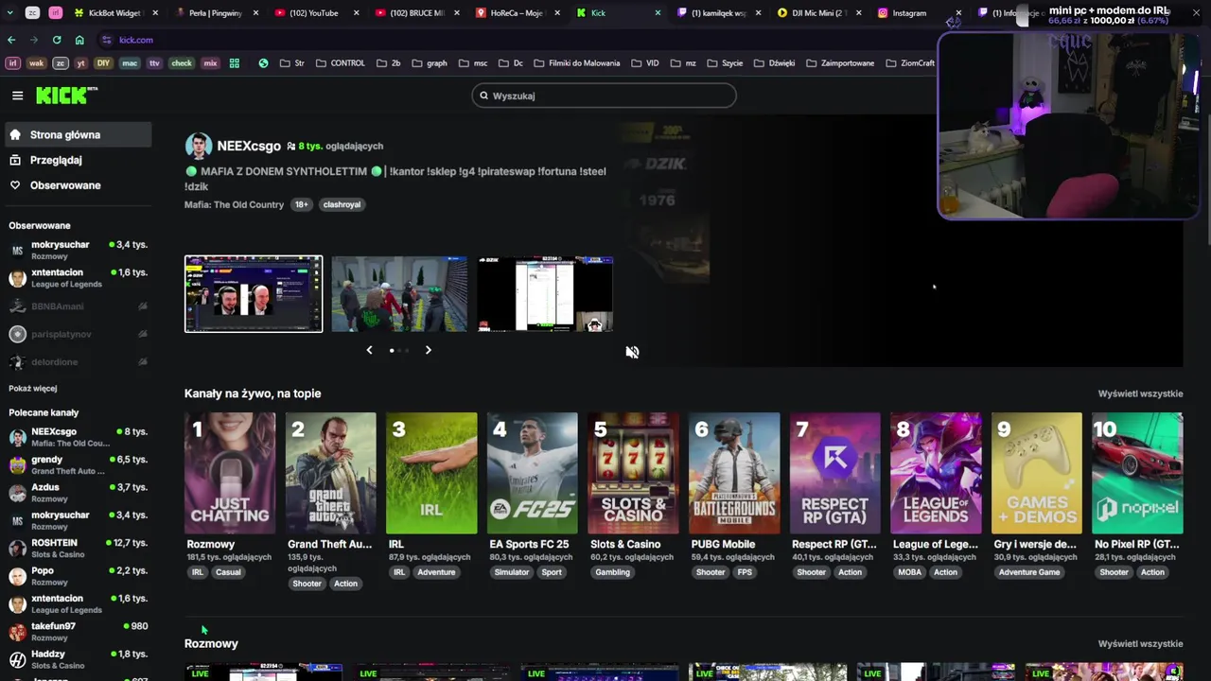Screen dimensions: 1211x681
Task: Select the third featured stream thumbnail
Action: click(545, 294)
